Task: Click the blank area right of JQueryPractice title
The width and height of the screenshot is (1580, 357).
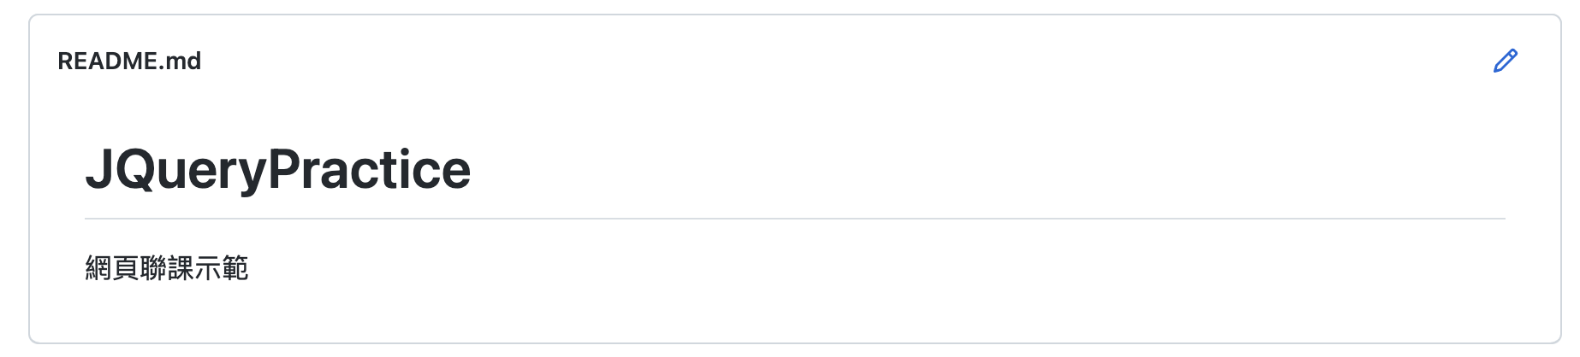Action: [984, 169]
